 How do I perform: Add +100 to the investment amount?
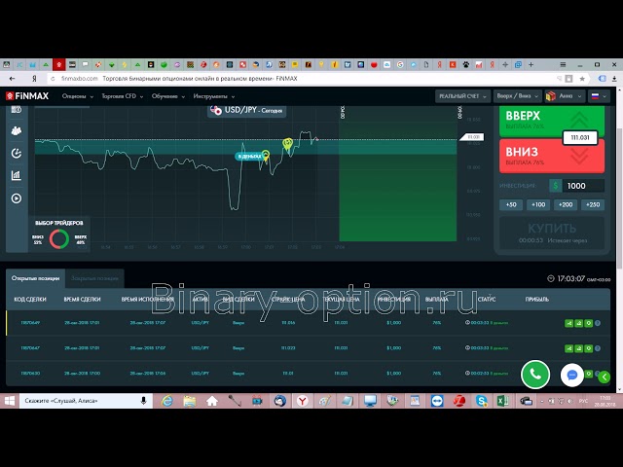coord(537,204)
